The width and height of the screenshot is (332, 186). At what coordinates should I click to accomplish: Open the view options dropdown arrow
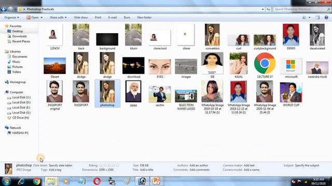point(310,18)
